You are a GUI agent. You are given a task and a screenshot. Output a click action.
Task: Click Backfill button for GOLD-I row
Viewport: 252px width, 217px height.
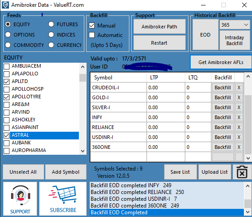(223, 97)
